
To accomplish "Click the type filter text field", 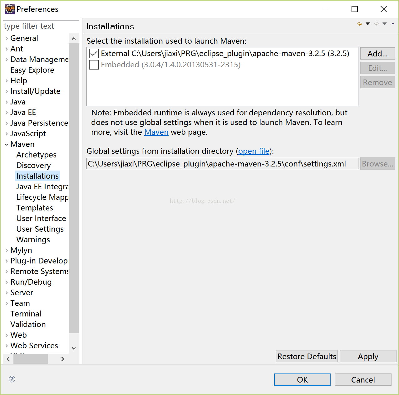I will click(x=41, y=26).
